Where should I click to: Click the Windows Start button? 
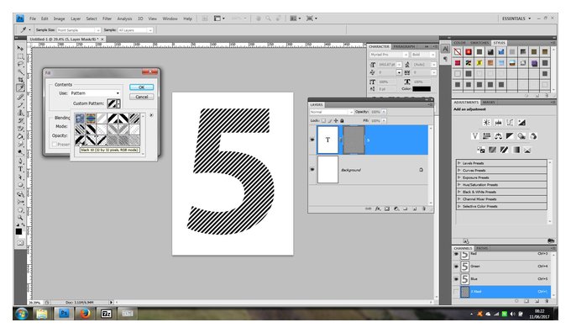pos(22,314)
